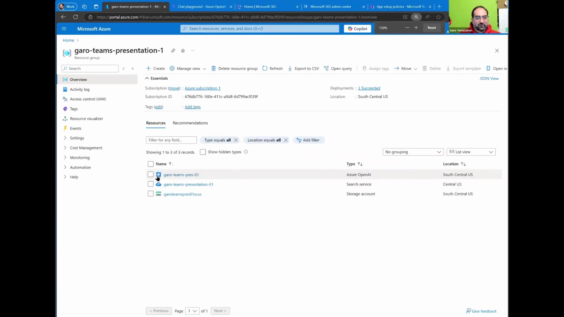Close the resource group blade

click(x=497, y=51)
